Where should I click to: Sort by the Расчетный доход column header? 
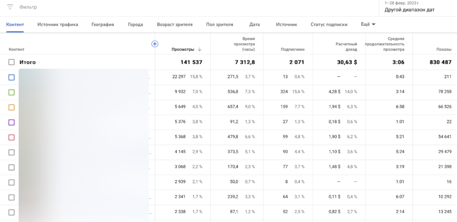tap(346, 47)
